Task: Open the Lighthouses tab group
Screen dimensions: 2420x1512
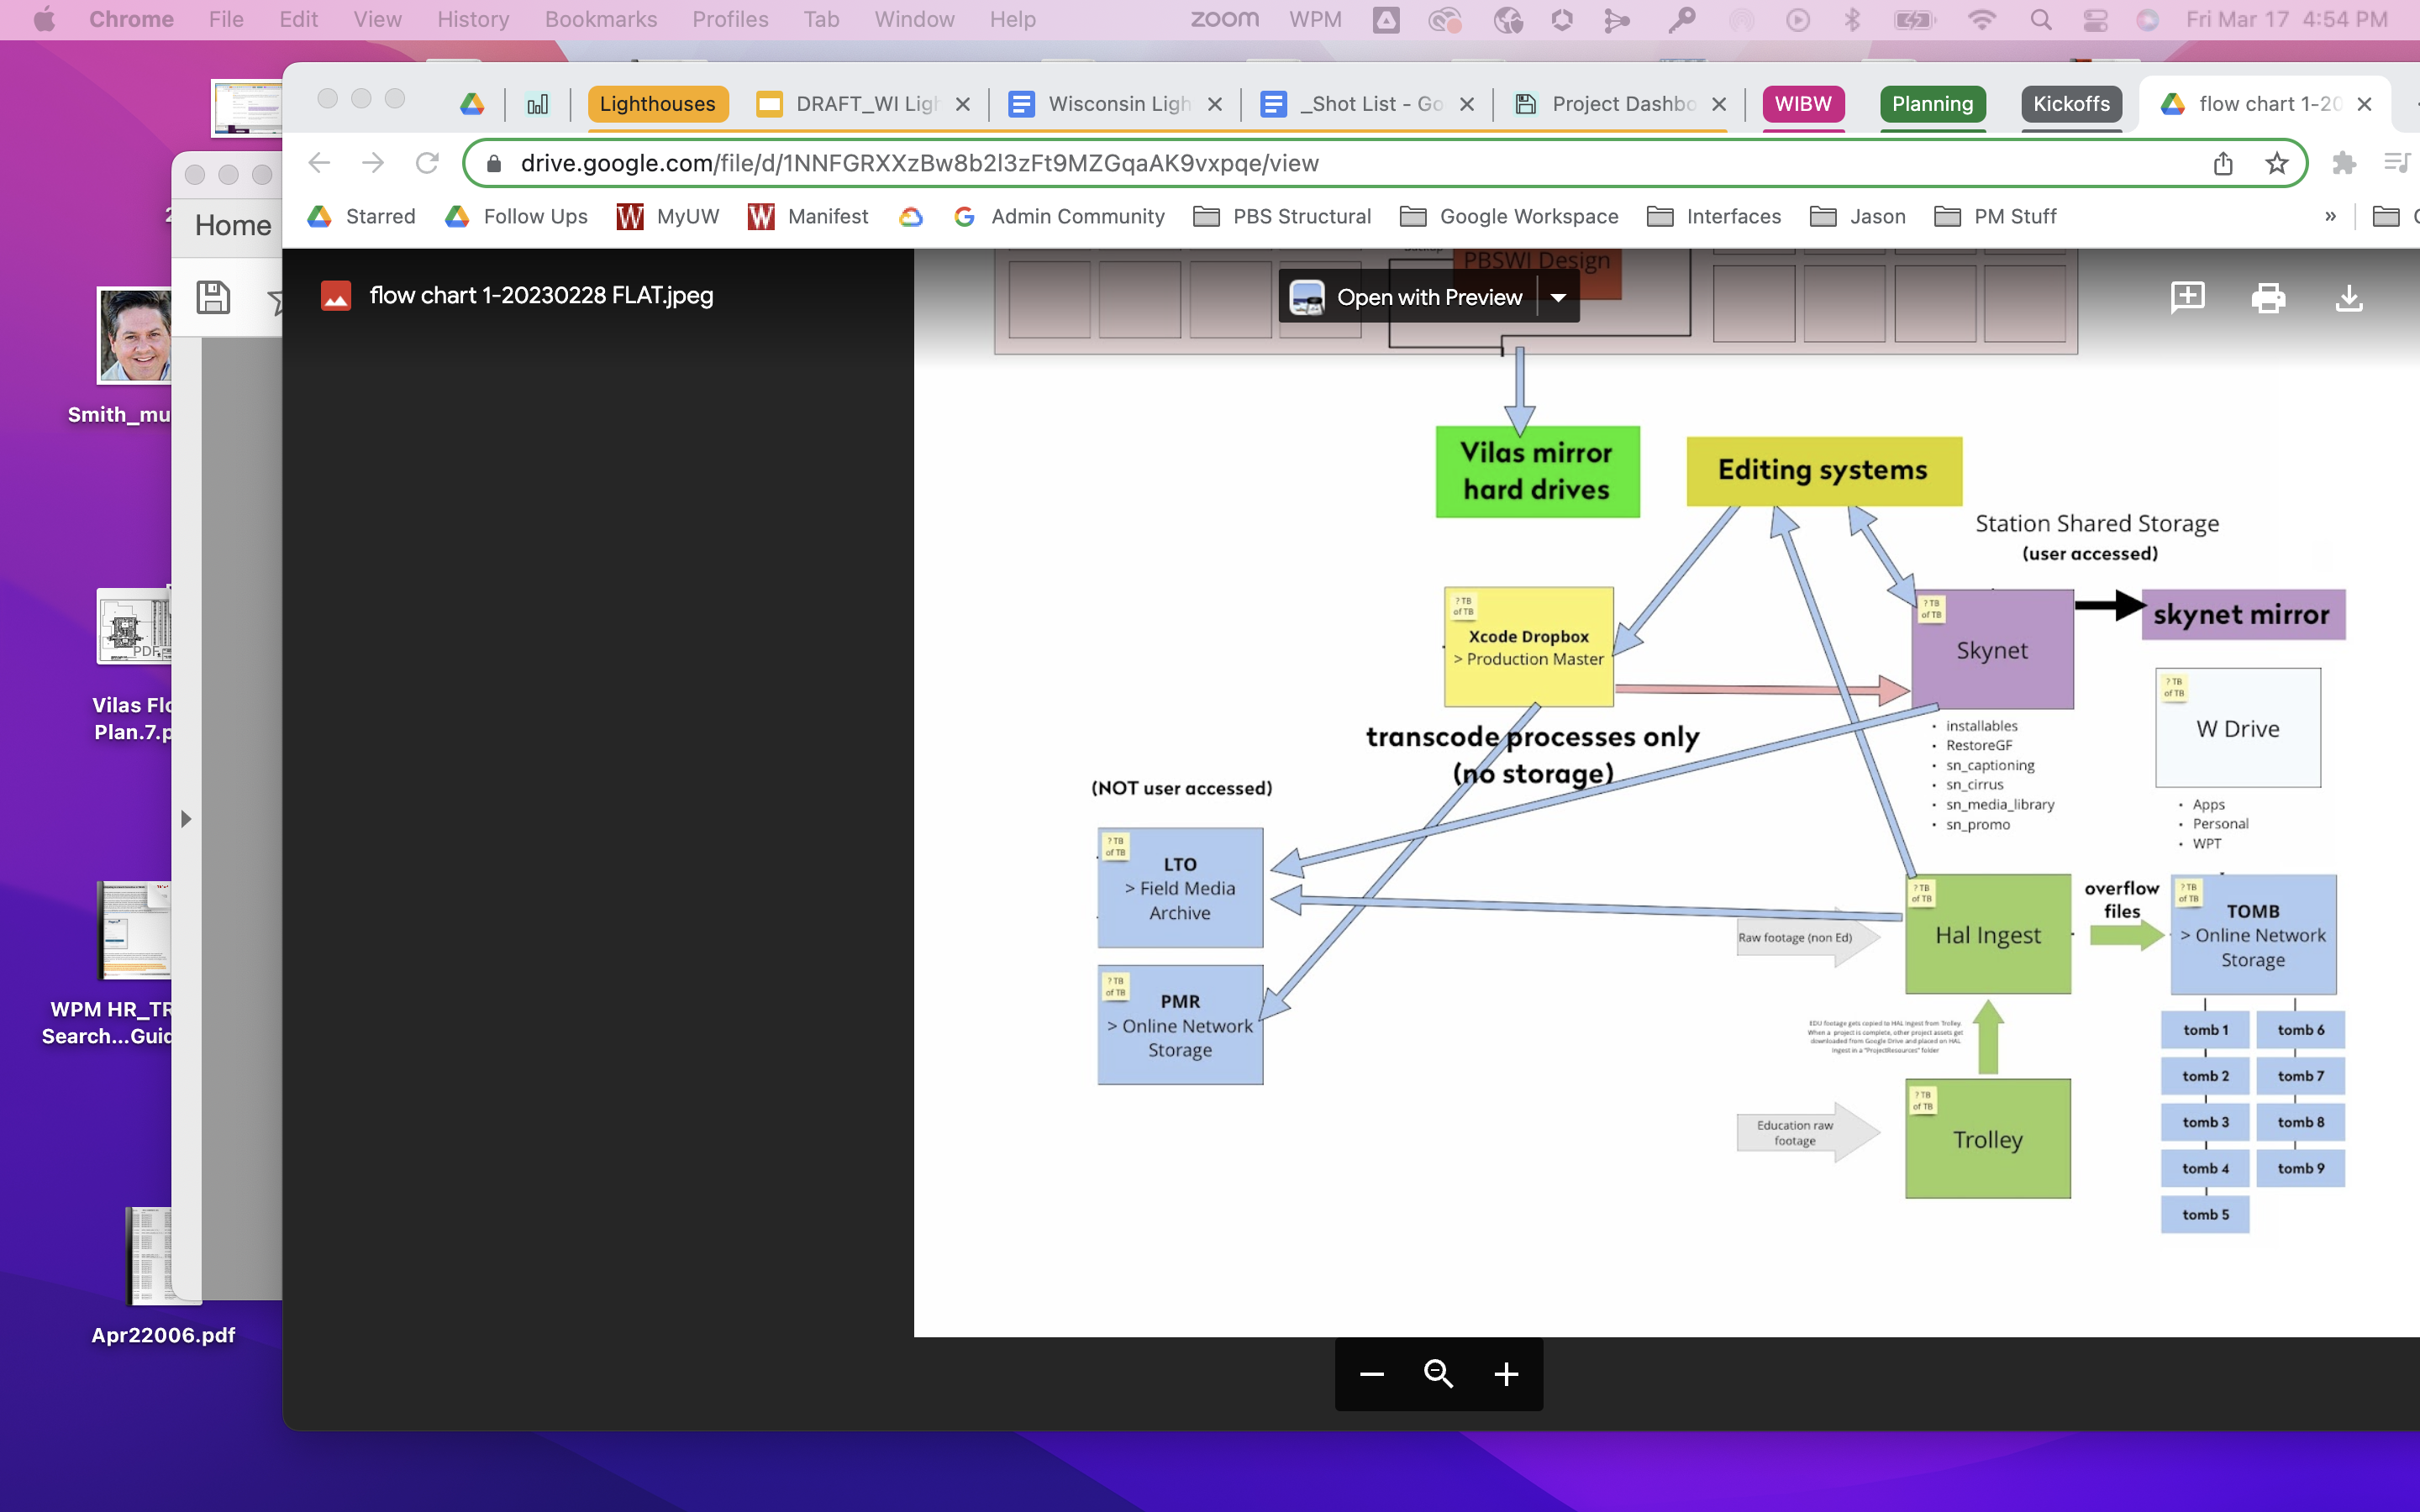Action: point(657,104)
